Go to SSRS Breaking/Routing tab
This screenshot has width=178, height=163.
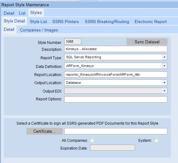point(107,22)
